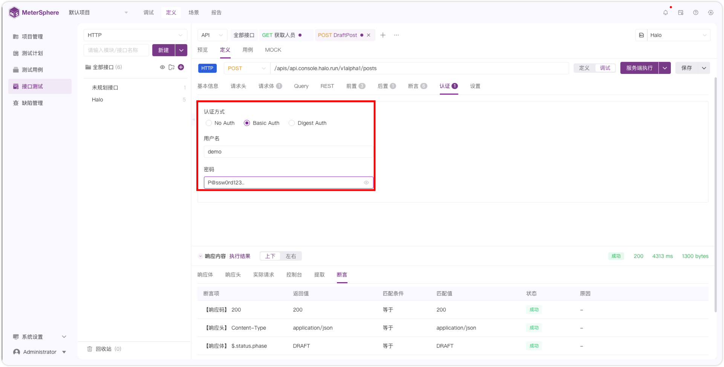This screenshot has height=367, width=724.
Task: Open the 回收站 recycle bin
Action: pos(104,349)
